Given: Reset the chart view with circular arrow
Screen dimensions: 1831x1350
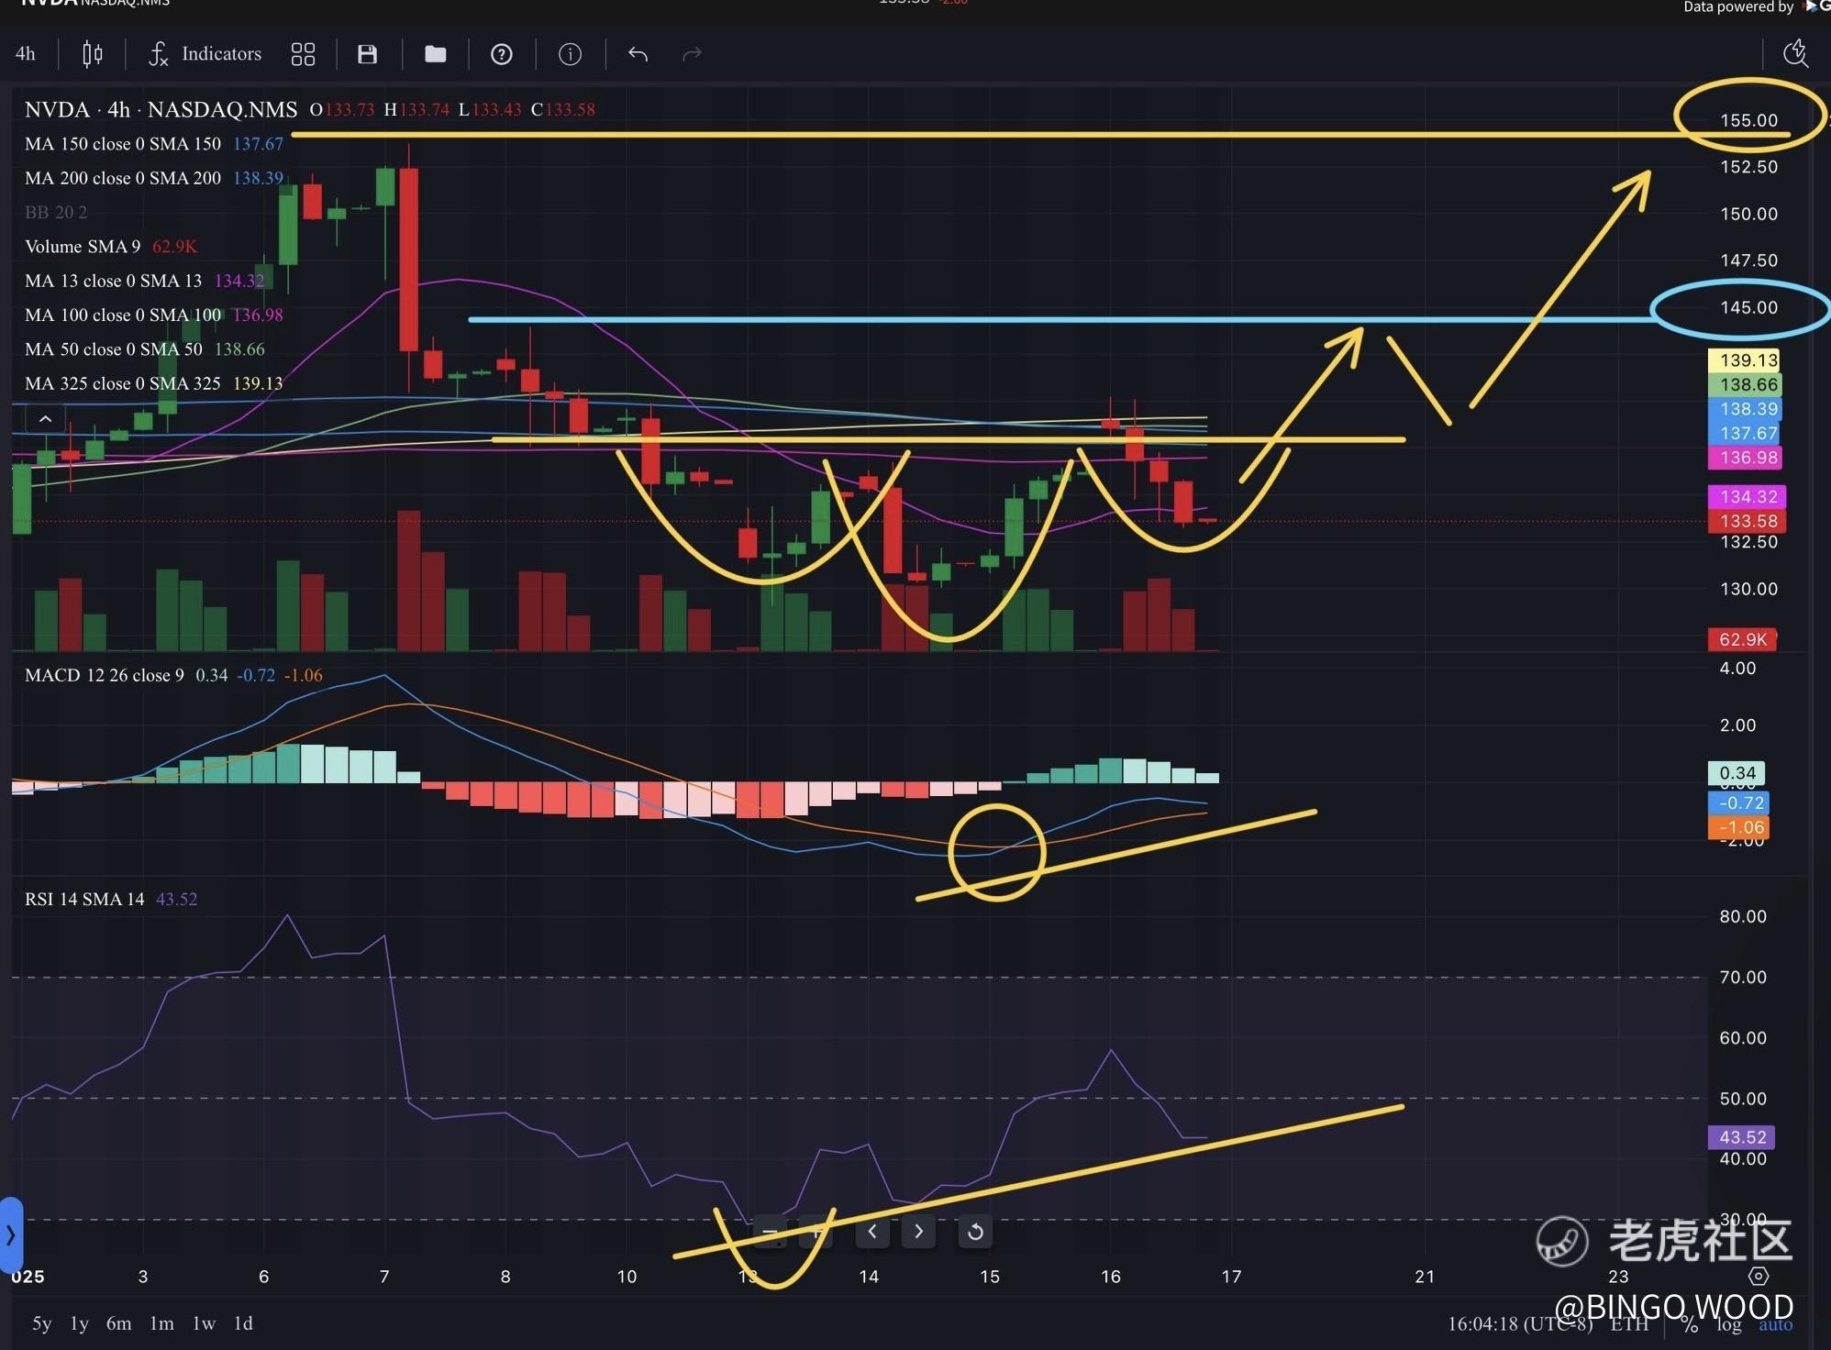Looking at the screenshot, I should (x=975, y=1232).
